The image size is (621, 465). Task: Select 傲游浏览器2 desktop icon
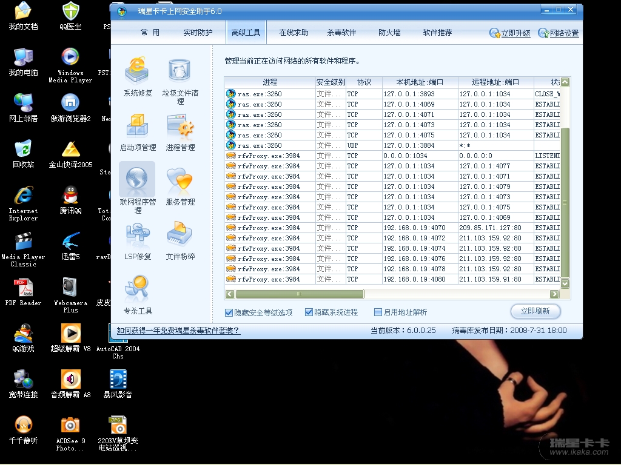pyautogui.click(x=70, y=108)
